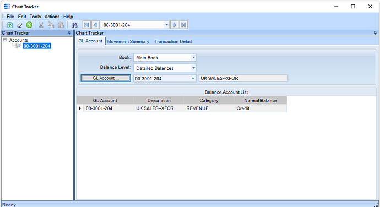The image size is (380, 207).
Task: Click the green refresh icon in toolbar
Action: 10,25
